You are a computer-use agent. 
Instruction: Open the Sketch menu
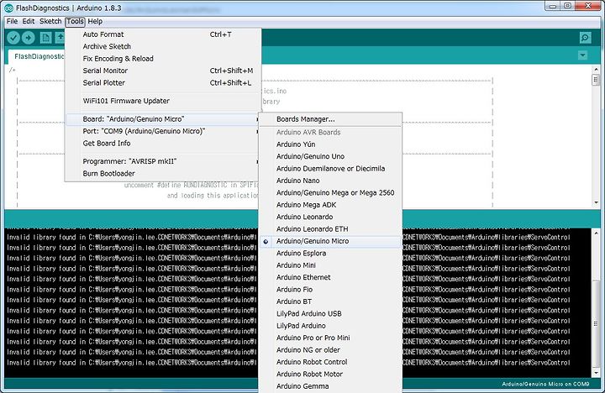(50, 21)
